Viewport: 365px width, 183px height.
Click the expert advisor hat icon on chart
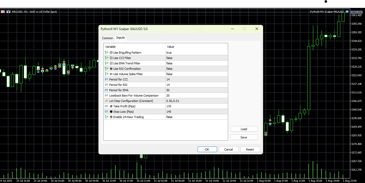(x=347, y=12)
